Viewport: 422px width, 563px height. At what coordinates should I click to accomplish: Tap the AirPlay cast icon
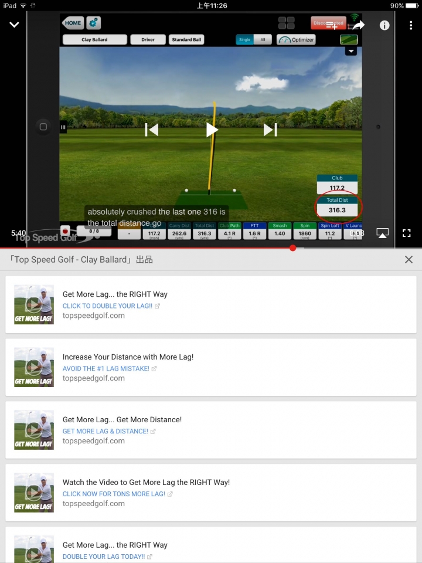[x=383, y=233]
